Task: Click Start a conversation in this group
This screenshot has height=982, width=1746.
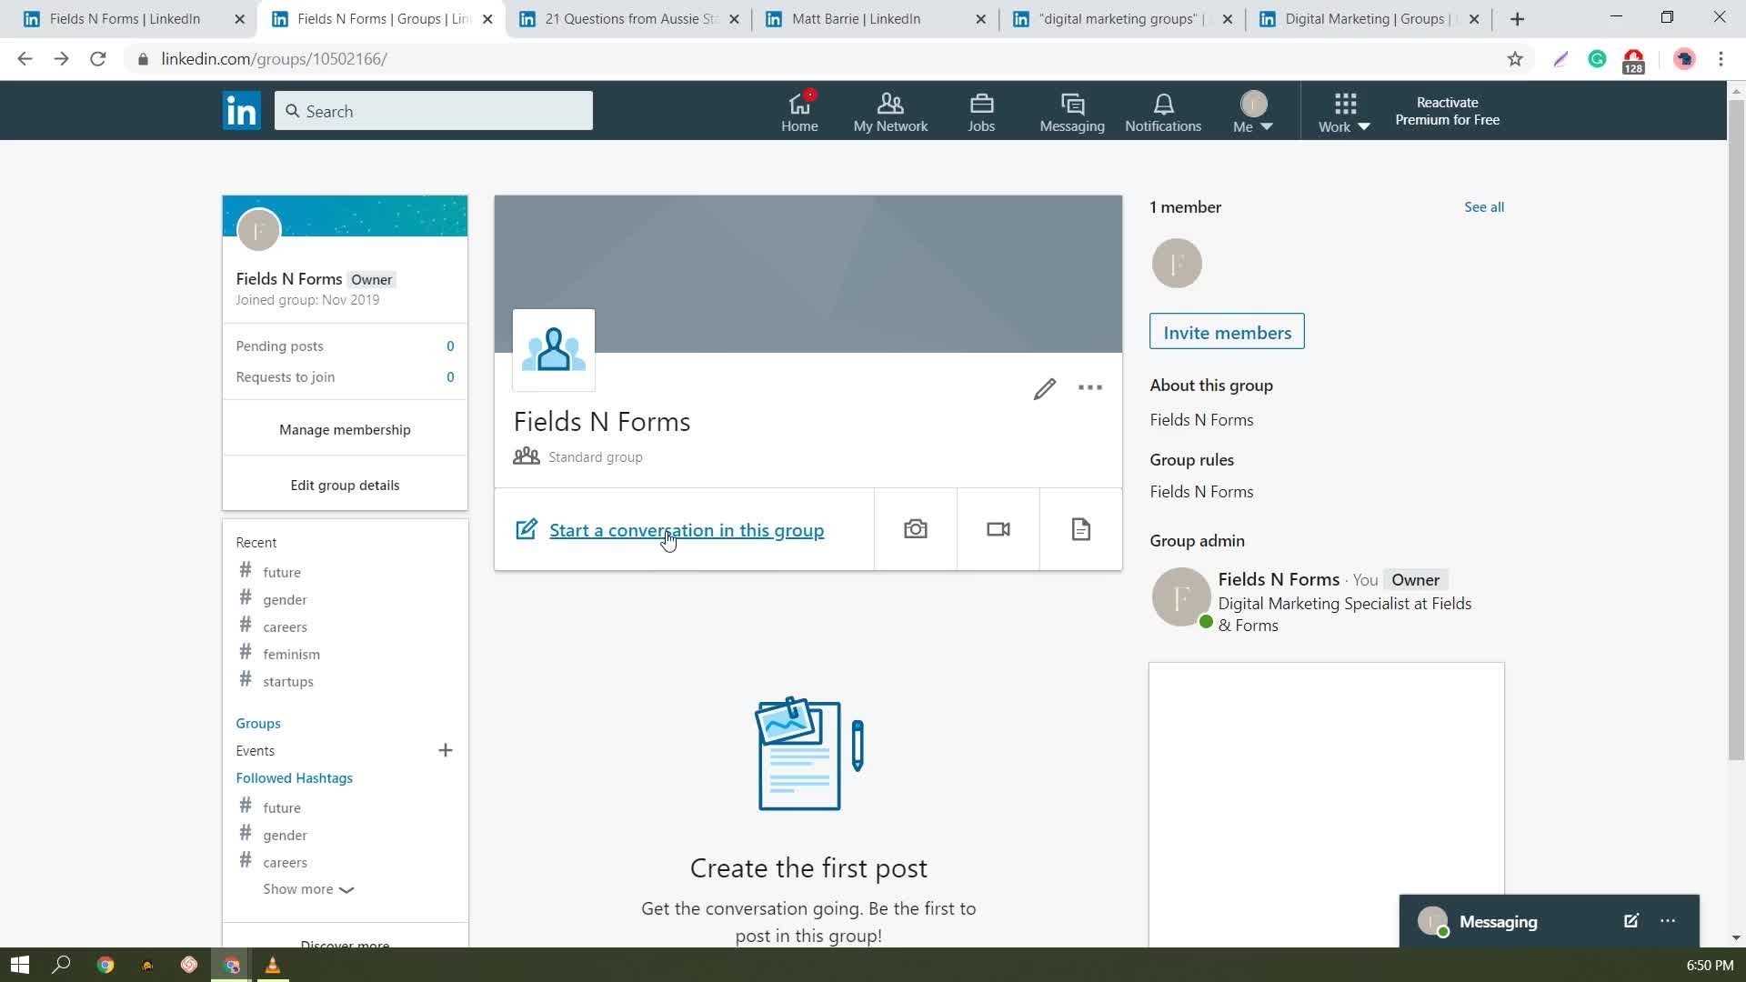Action: point(686,530)
